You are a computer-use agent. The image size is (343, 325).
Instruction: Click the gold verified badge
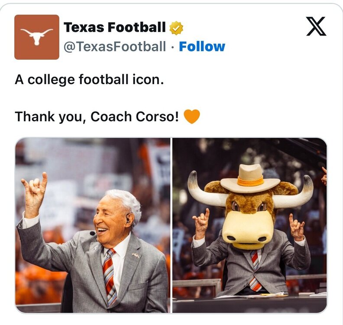pos(176,28)
